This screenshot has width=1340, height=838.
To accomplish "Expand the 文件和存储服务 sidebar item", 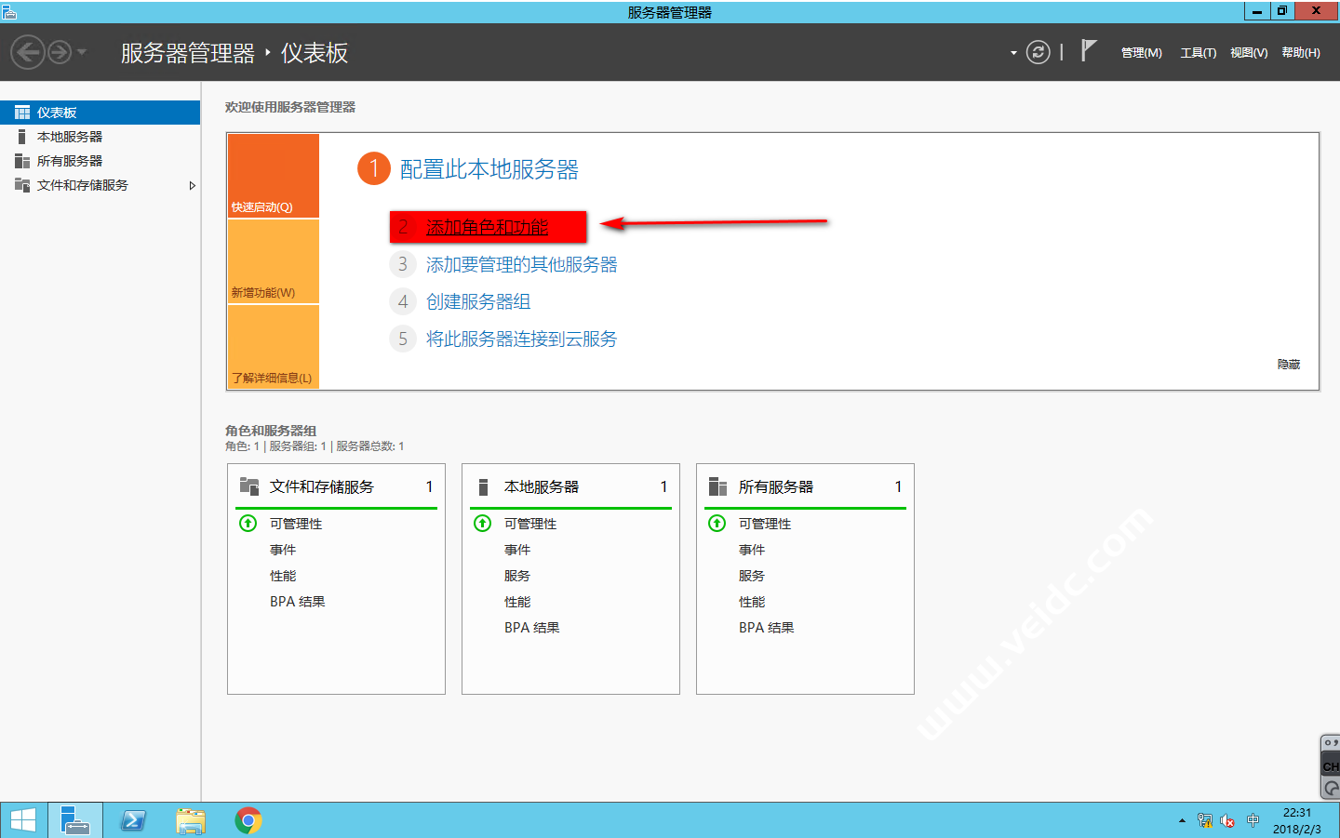I will click(192, 185).
